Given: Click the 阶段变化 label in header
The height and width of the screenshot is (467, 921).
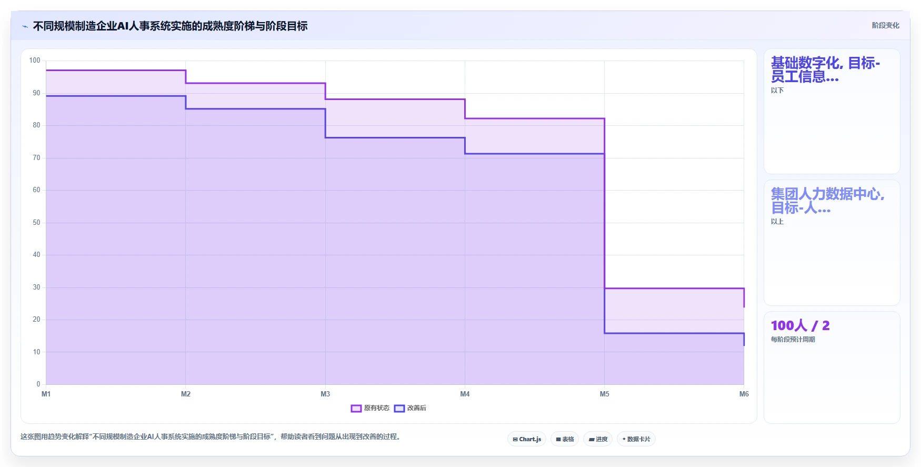Looking at the screenshot, I should 885,25.
